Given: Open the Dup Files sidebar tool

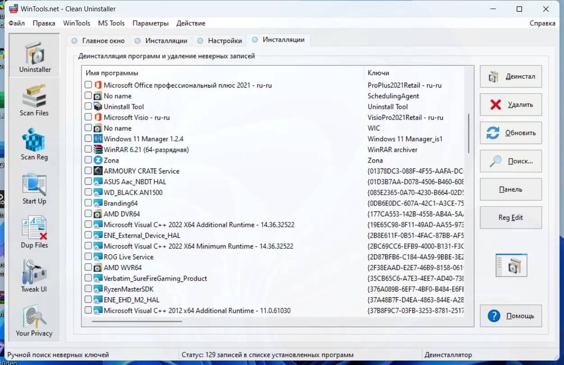Looking at the screenshot, I should coord(34,232).
